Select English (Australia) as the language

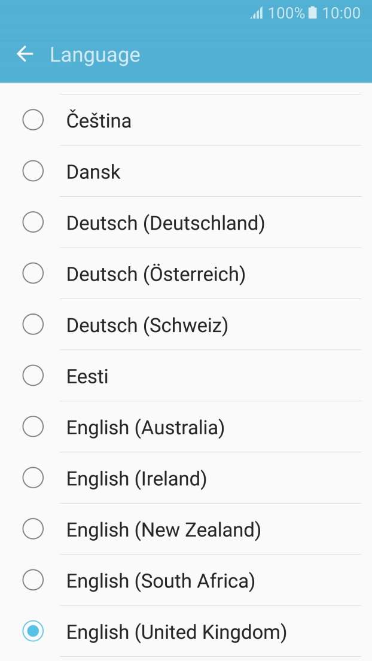tap(33, 427)
